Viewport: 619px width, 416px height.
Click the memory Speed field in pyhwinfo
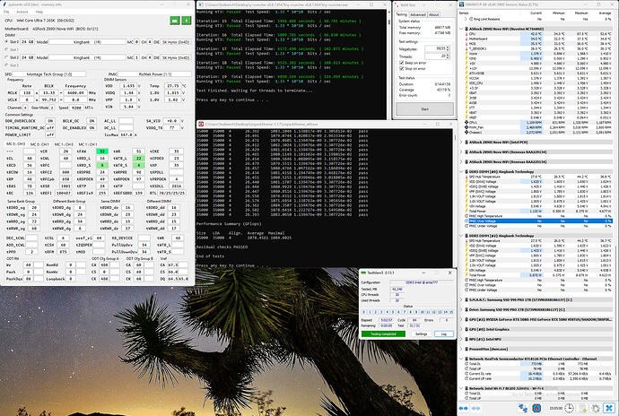coord(75,108)
